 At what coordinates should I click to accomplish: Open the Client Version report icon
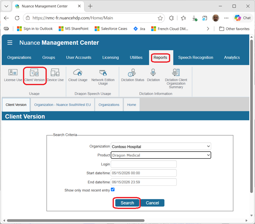point(35,75)
